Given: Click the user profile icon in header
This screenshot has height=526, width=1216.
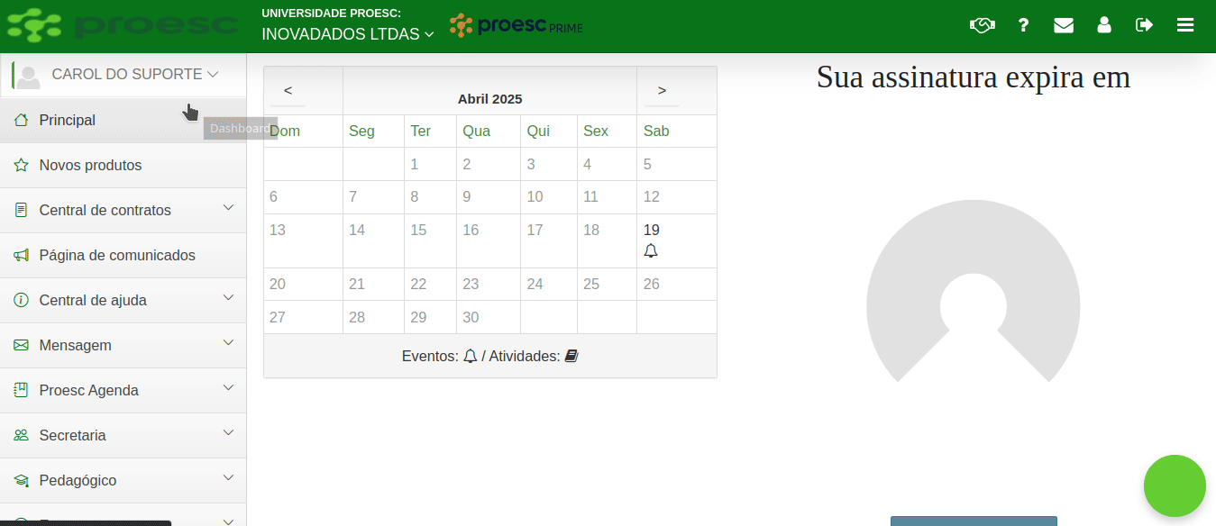Looking at the screenshot, I should [1104, 25].
